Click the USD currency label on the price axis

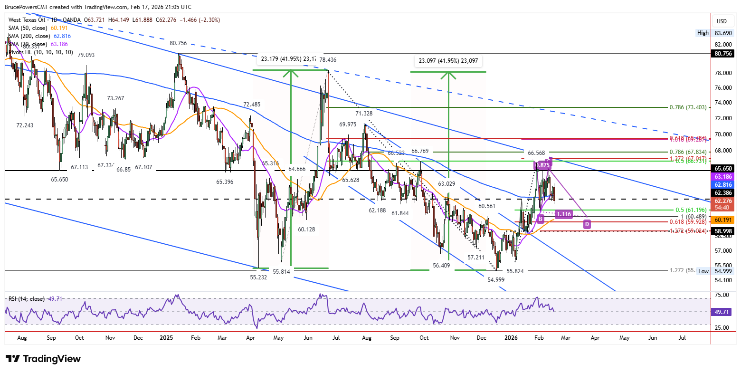[x=722, y=21]
